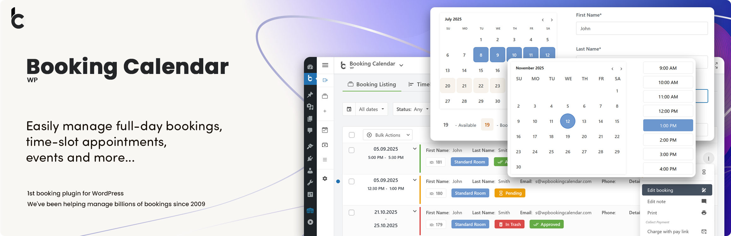
Task: Tick the select-all checkbox beside Bulk Actions
Action: pos(352,135)
